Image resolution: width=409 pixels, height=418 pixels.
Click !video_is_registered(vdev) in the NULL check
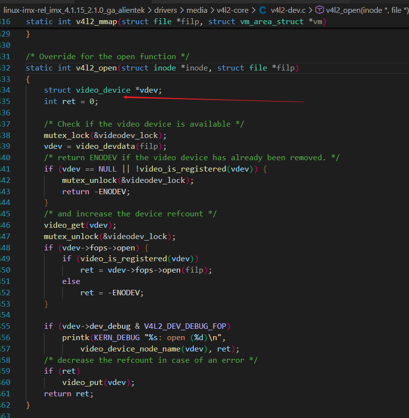click(197, 169)
